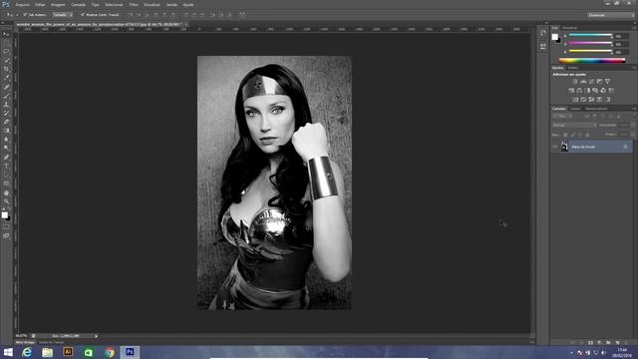Add a Channel Mixer adjustment
This screenshot has height=359, width=638.
point(603,91)
